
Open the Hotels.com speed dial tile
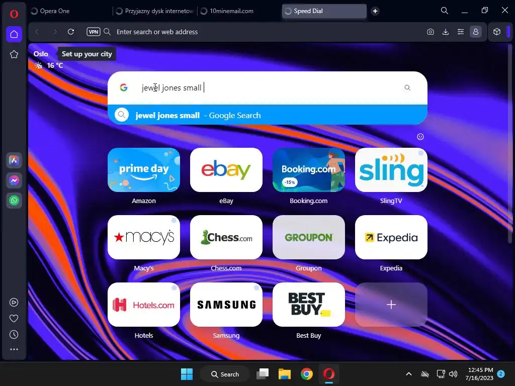144,305
